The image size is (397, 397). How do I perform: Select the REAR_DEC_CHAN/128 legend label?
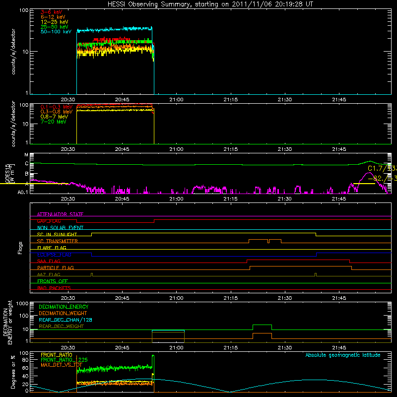66,320
